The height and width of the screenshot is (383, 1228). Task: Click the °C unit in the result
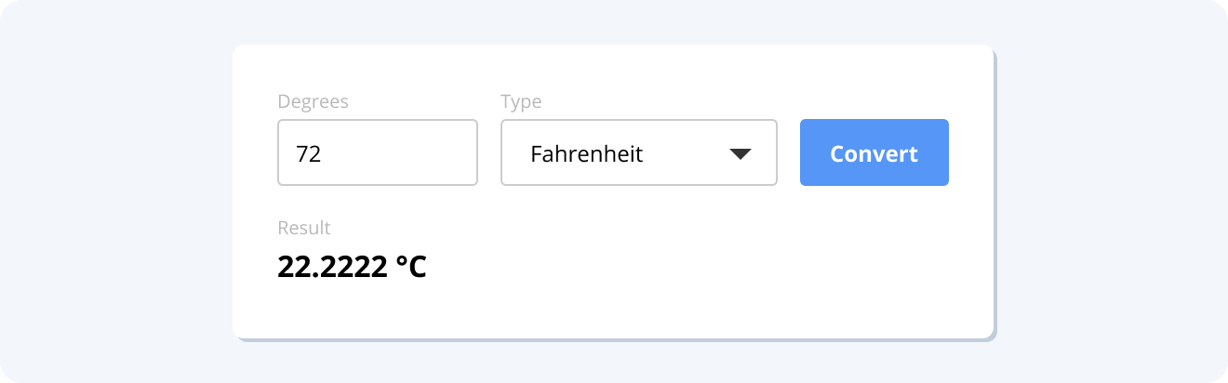[410, 267]
